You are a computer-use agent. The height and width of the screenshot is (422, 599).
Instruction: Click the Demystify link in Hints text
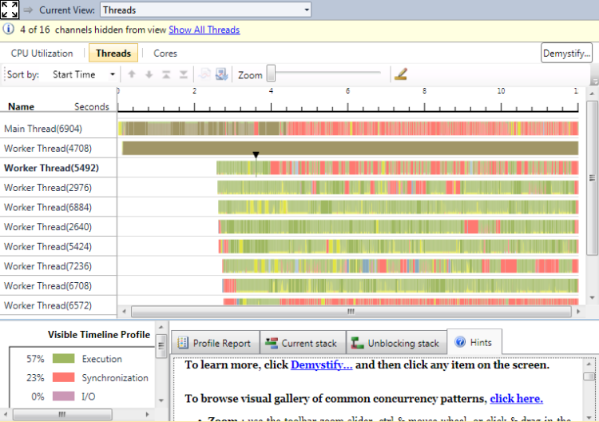point(321,364)
